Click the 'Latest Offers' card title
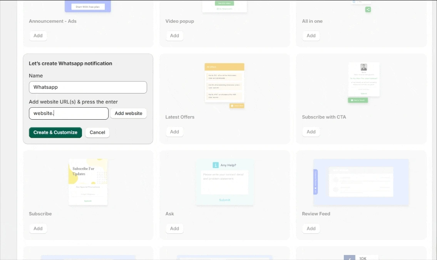The height and width of the screenshot is (260, 437). (x=180, y=117)
